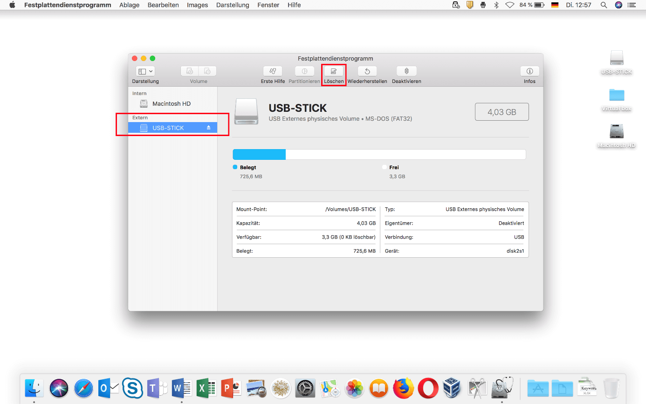Click the Löschen erase icon
Image resolution: width=646 pixels, height=404 pixels.
click(334, 71)
